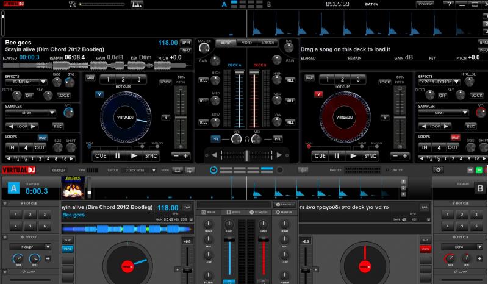Open the left sampler siren dropdown

pyautogui.click(x=32, y=113)
